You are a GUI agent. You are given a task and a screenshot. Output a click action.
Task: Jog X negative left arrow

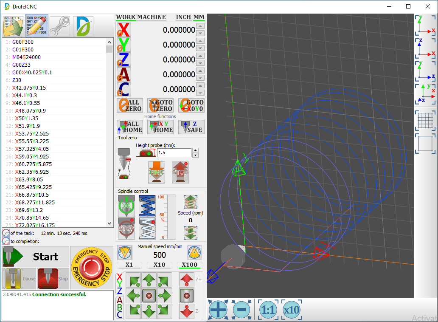(134, 295)
